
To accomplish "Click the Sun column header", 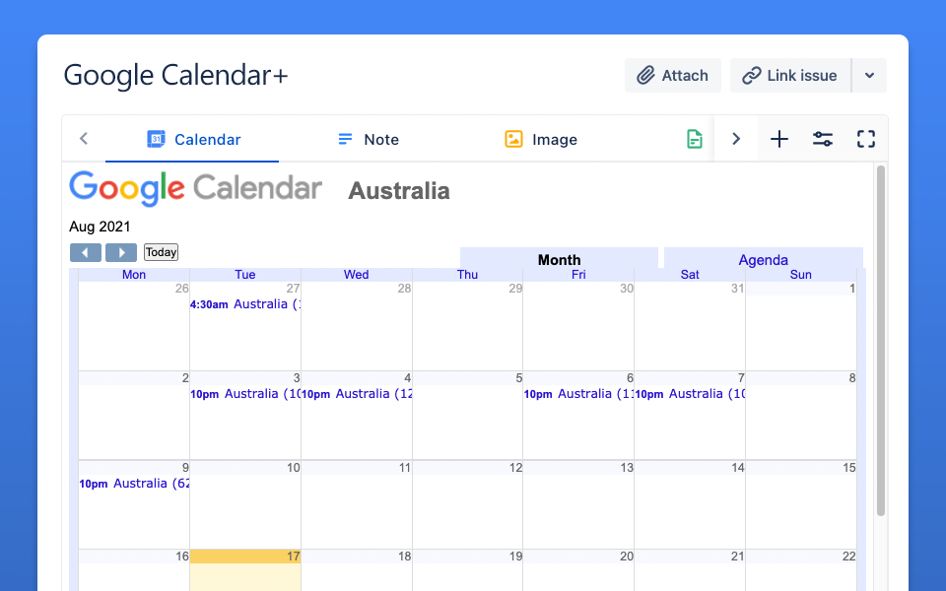I will 800,275.
